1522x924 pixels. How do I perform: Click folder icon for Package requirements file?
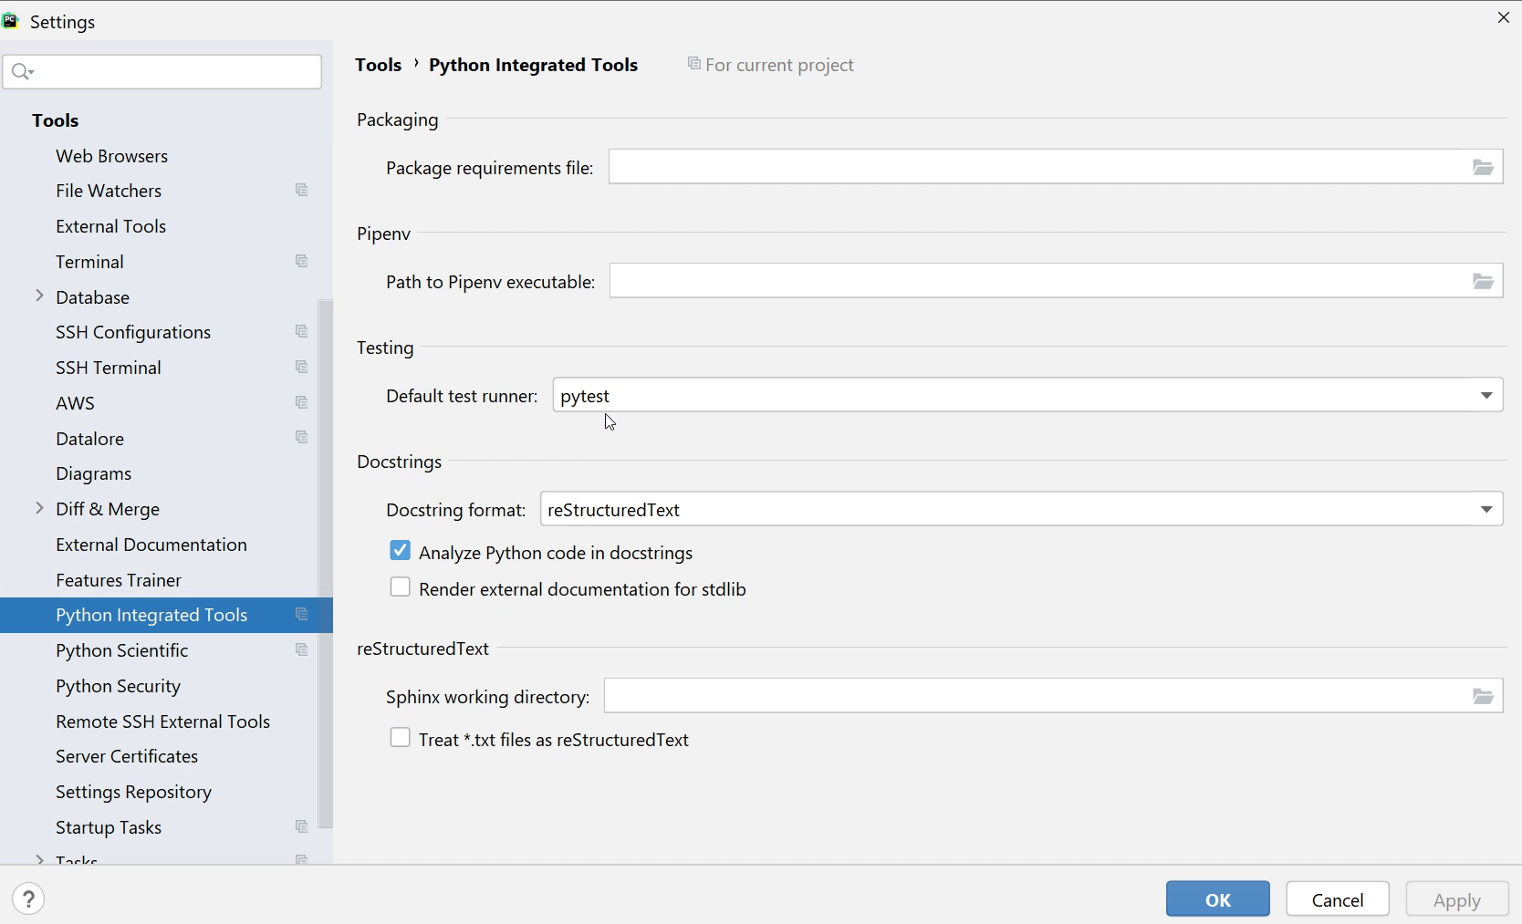1483,168
